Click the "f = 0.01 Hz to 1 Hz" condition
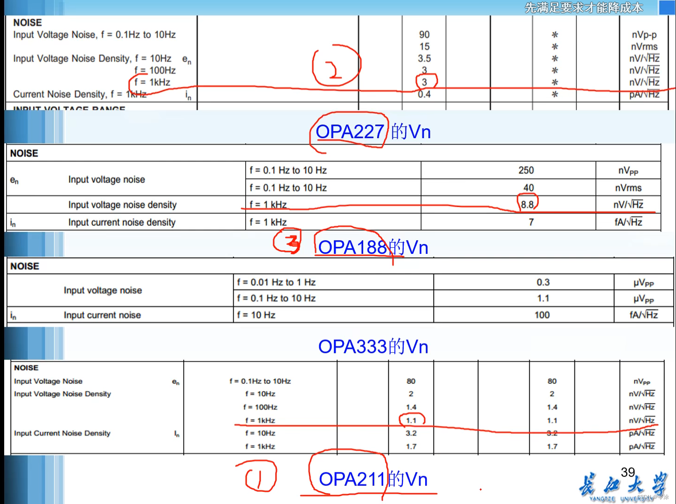The width and height of the screenshot is (676, 504). [x=276, y=282]
